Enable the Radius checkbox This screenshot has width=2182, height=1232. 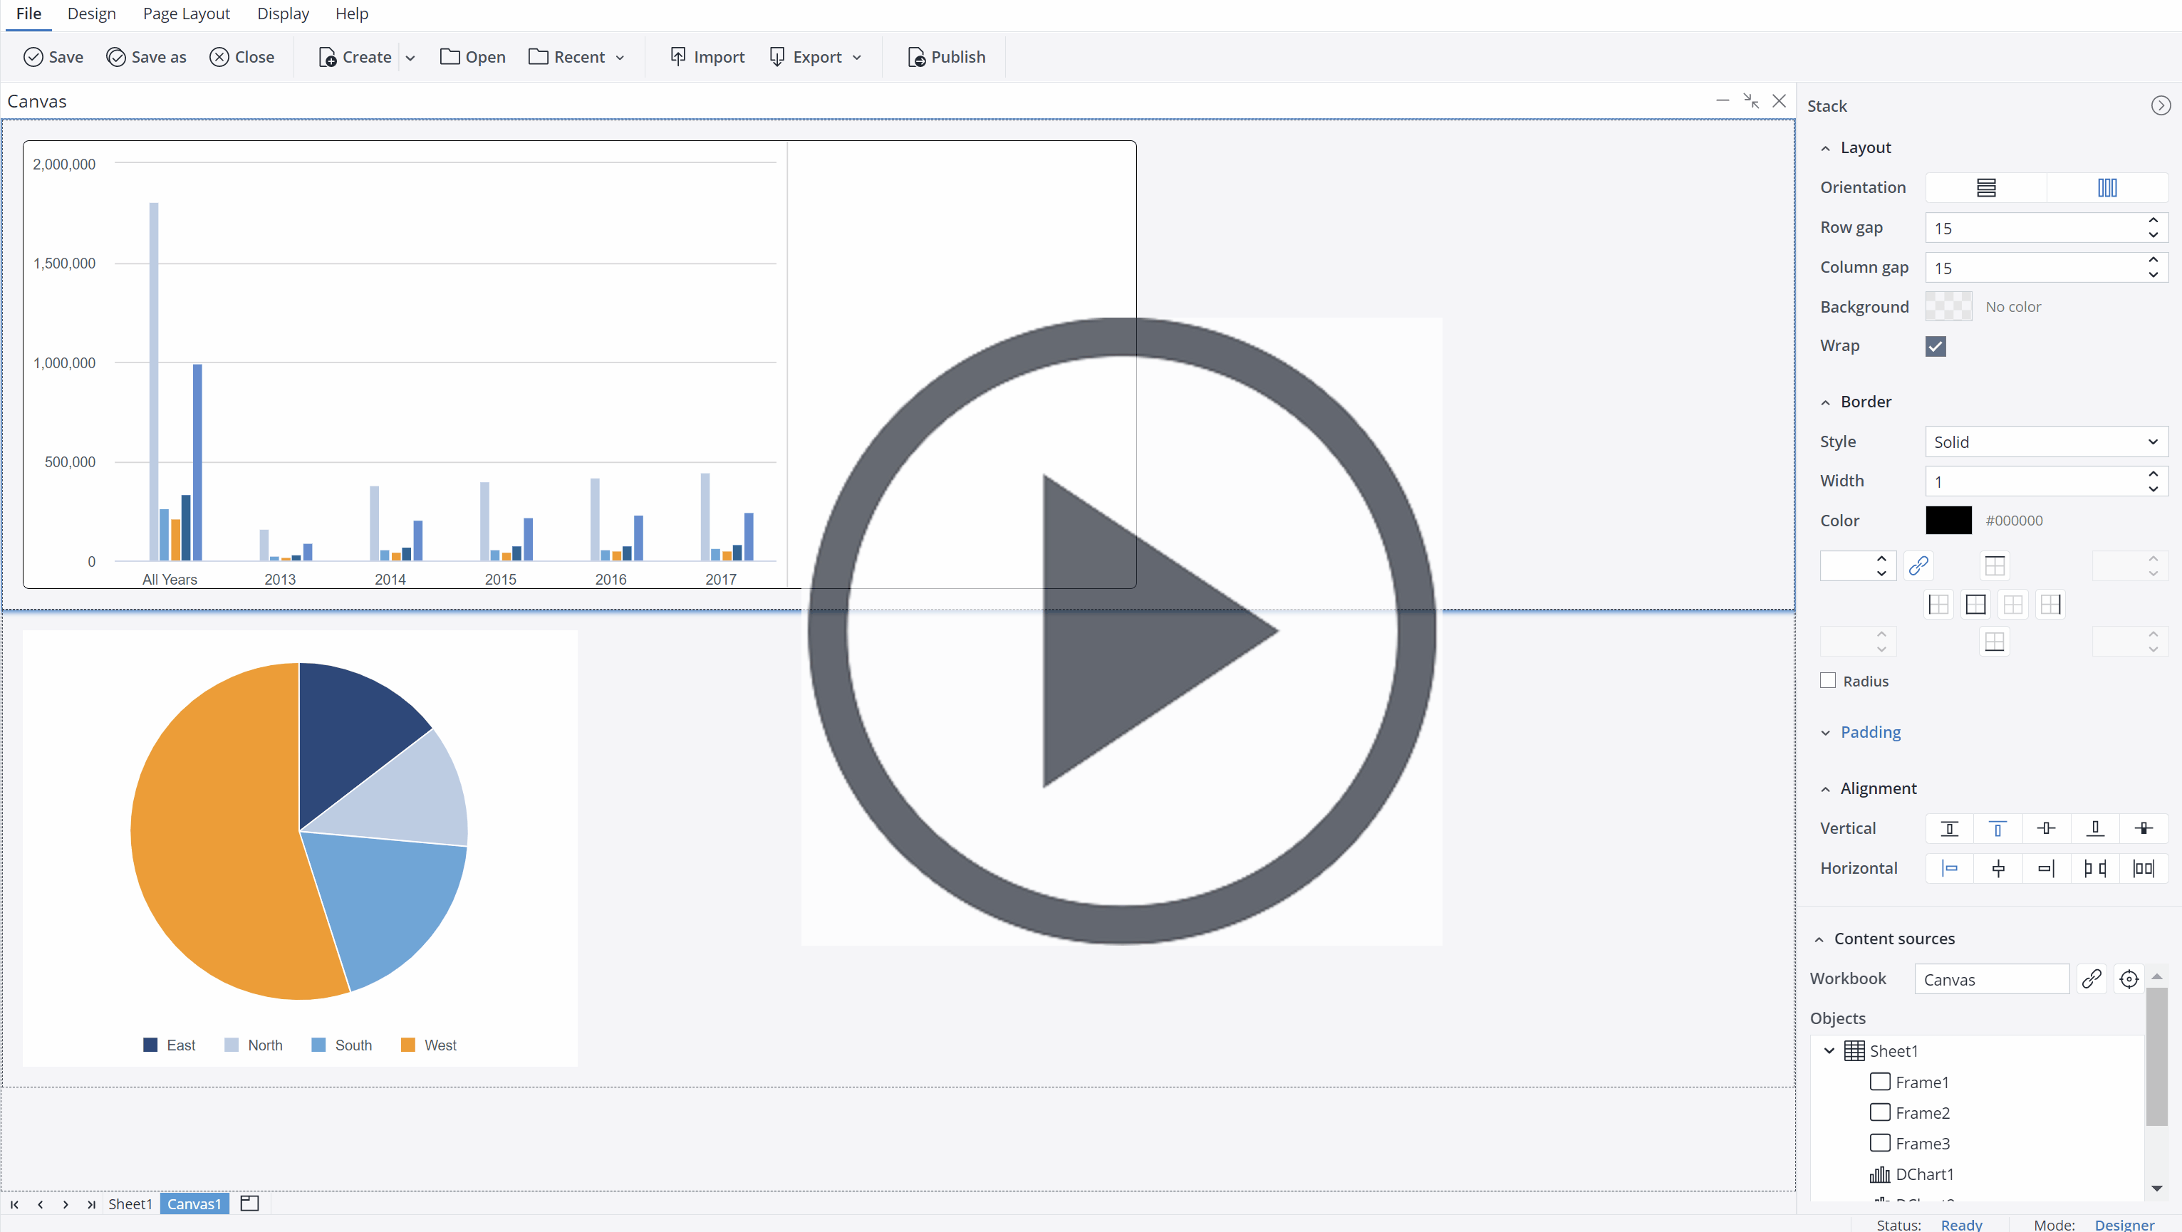[1827, 680]
